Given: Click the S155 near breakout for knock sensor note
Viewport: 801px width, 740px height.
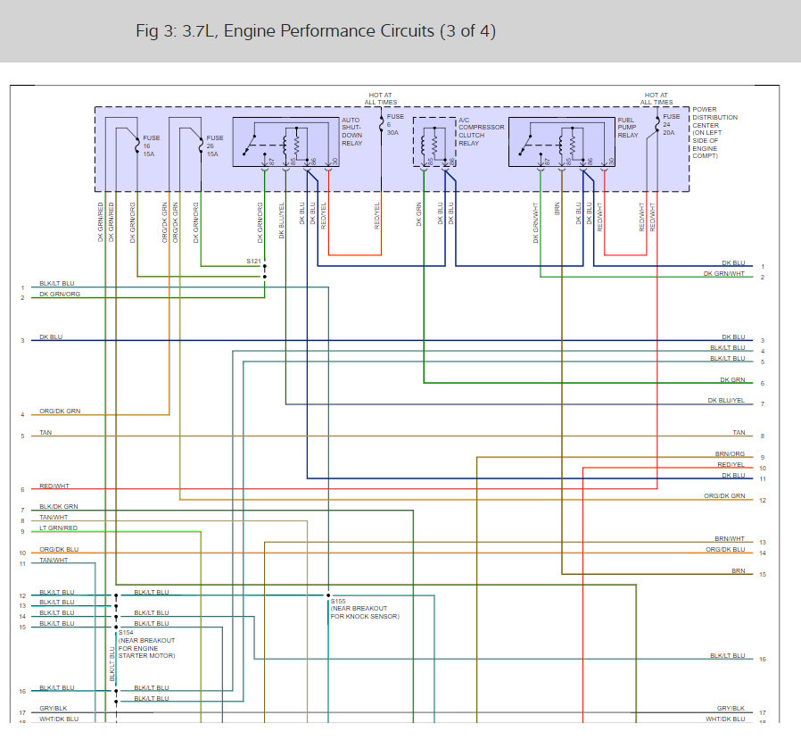Looking at the screenshot, I should [x=365, y=609].
